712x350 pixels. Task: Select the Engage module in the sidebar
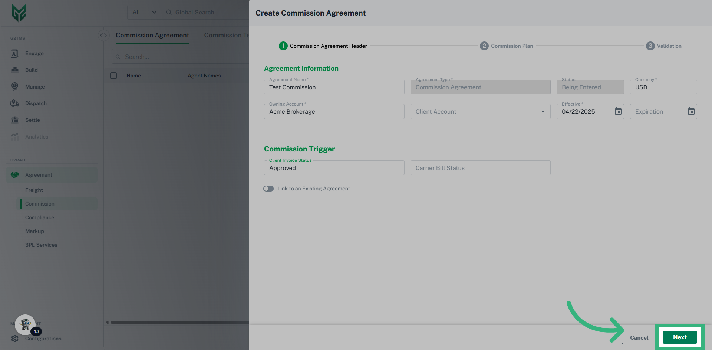(15, 53)
